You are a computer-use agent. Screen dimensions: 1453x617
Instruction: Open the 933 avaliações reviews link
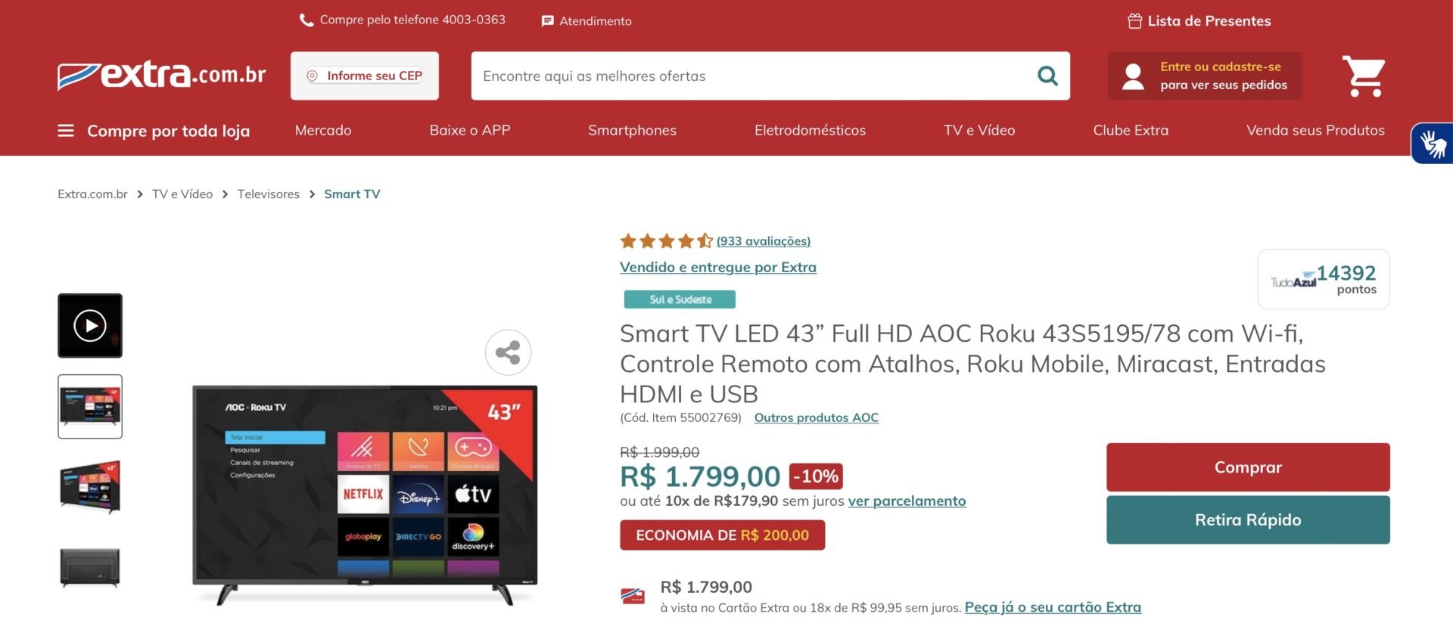point(764,241)
